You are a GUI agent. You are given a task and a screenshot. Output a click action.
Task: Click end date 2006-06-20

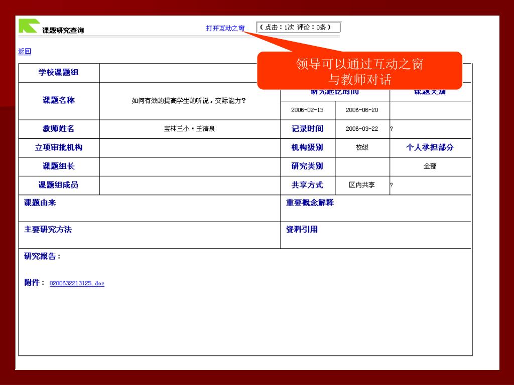click(x=362, y=110)
